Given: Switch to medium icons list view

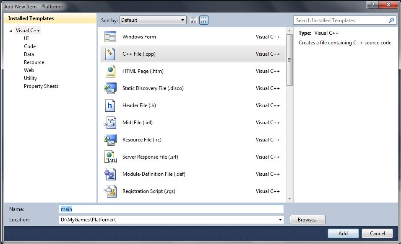Looking at the screenshot, I should [x=204, y=20].
